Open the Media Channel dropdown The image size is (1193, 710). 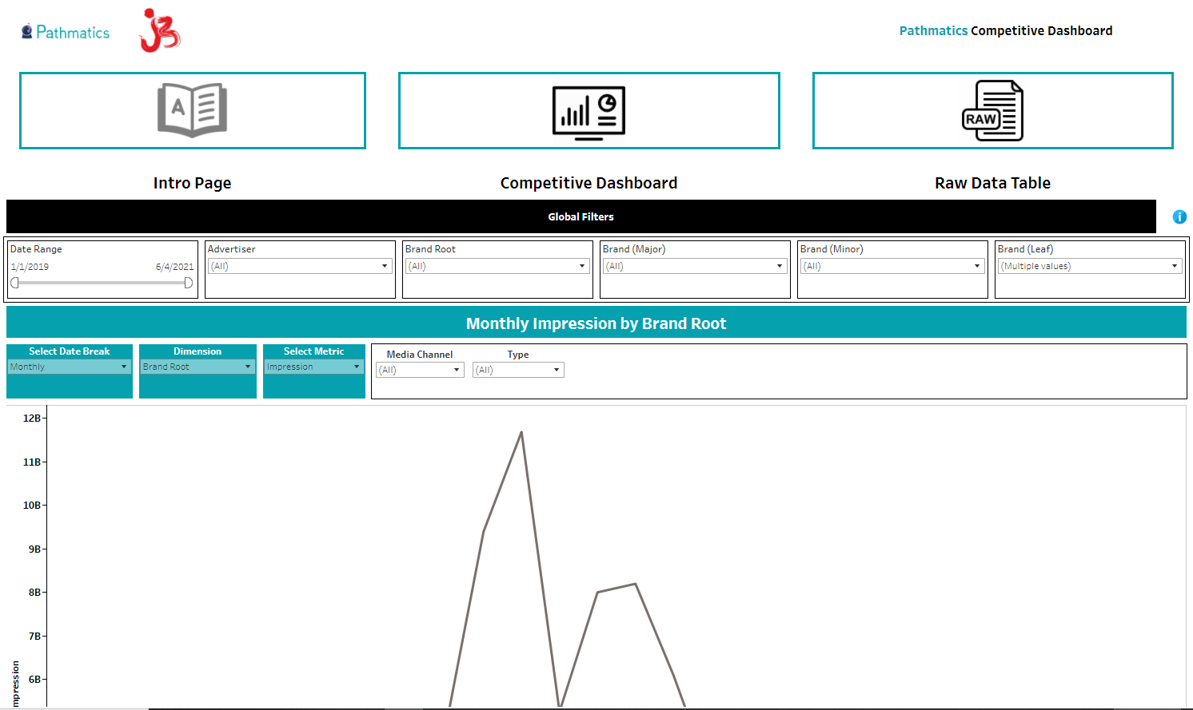pos(420,370)
